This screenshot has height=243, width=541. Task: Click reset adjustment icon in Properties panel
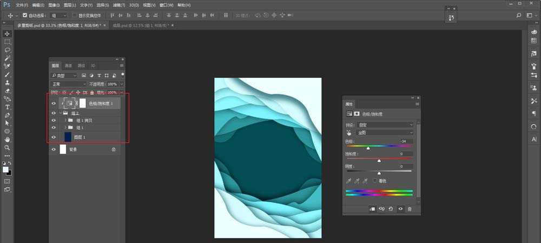(x=391, y=209)
